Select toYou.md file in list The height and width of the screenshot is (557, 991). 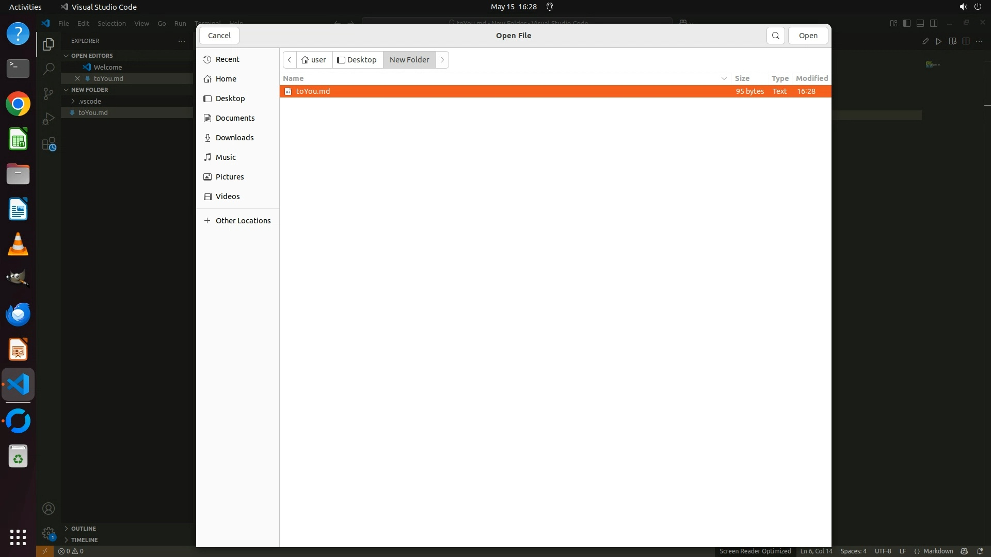313,91
